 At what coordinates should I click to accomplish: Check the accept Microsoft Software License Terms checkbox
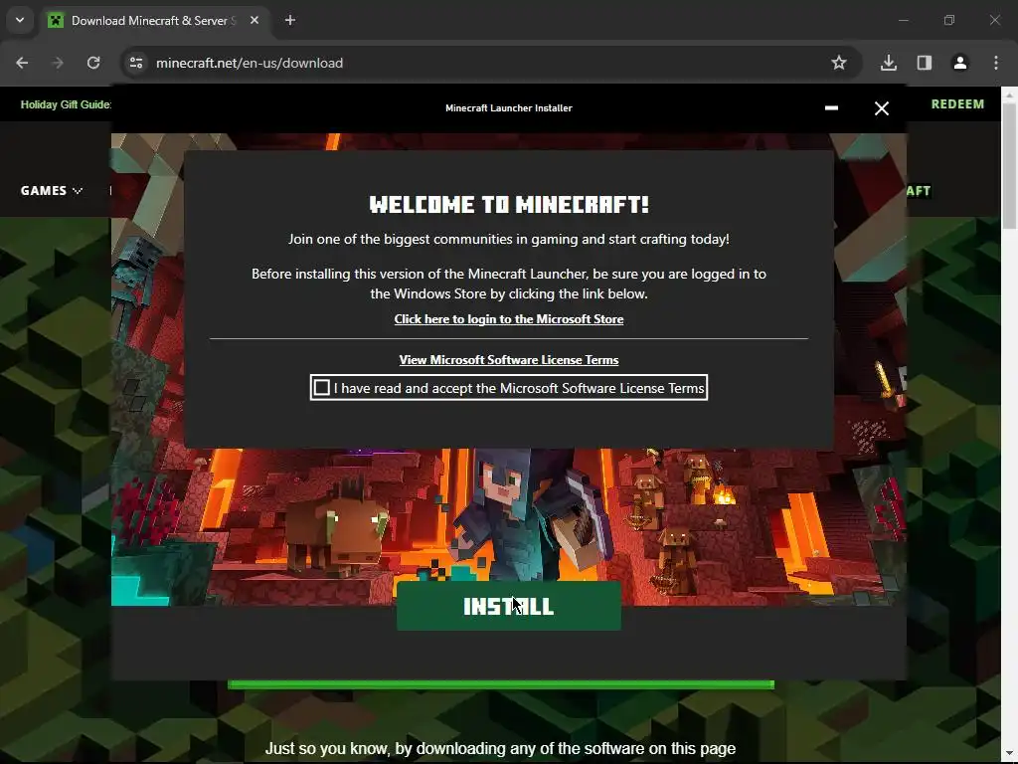coord(321,388)
